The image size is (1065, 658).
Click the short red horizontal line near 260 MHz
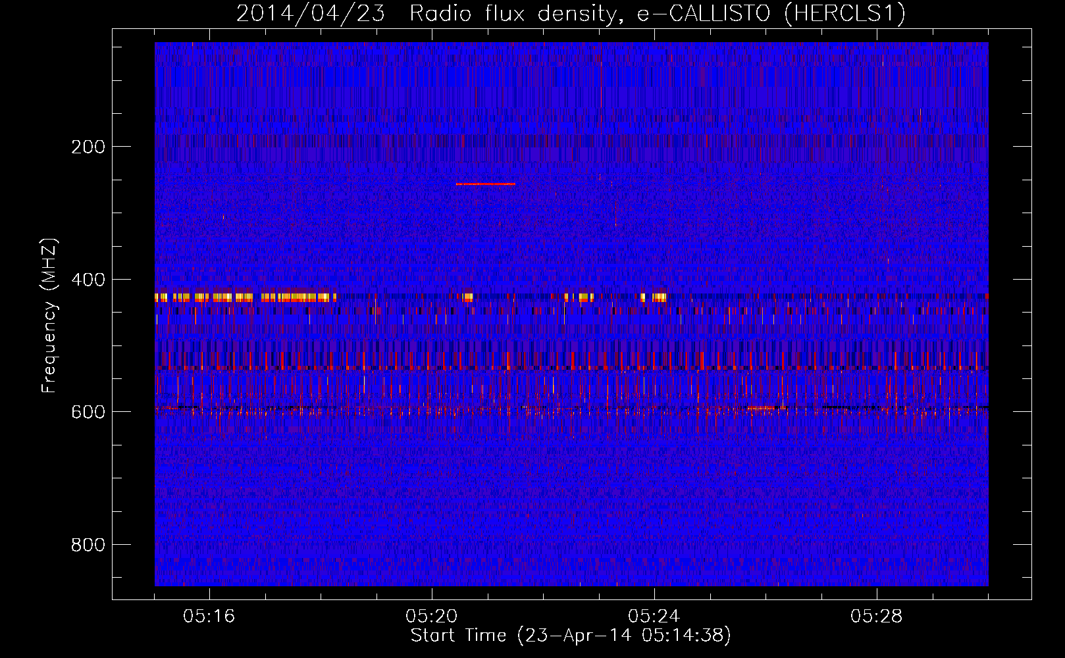tap(486, 184)
